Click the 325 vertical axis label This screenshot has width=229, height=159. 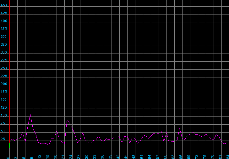pyautogui.click(x=4, y=44)
